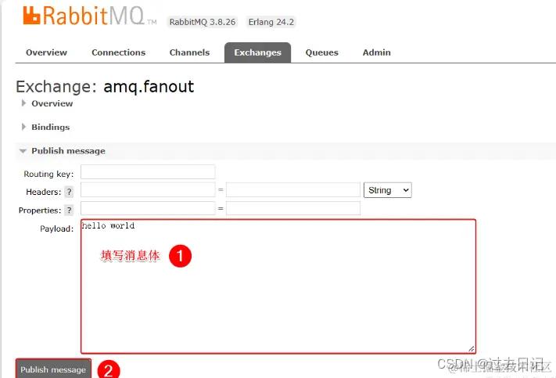
Task: Click the Properties value input field
Action: click(x=293, y=208)
